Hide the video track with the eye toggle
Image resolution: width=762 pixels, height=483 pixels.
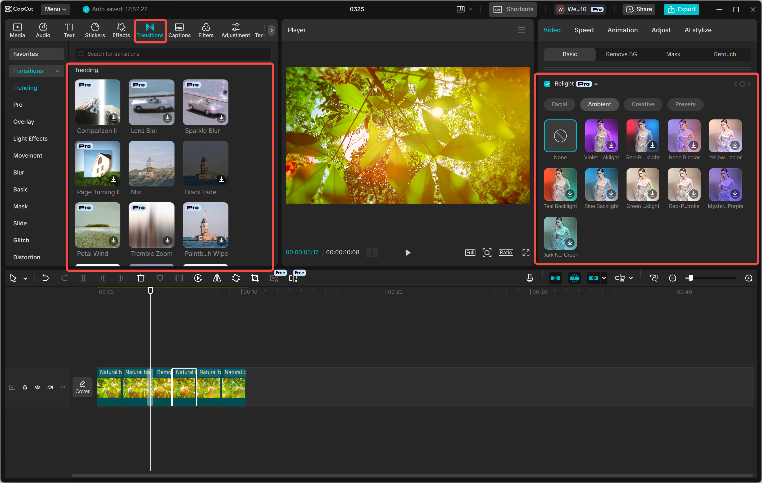click(37, 387)
